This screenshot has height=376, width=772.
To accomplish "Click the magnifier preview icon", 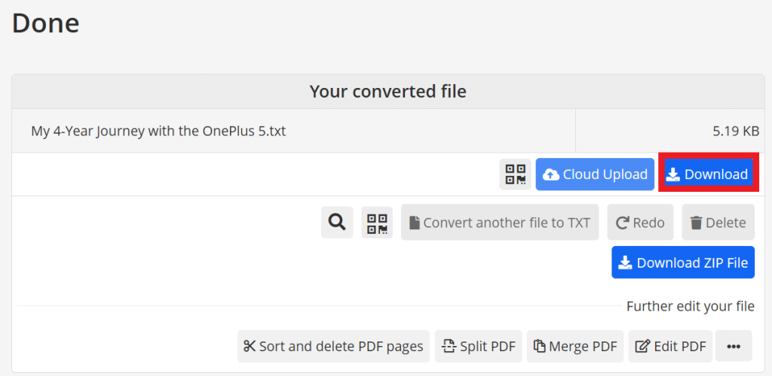I will click(337, 223).
